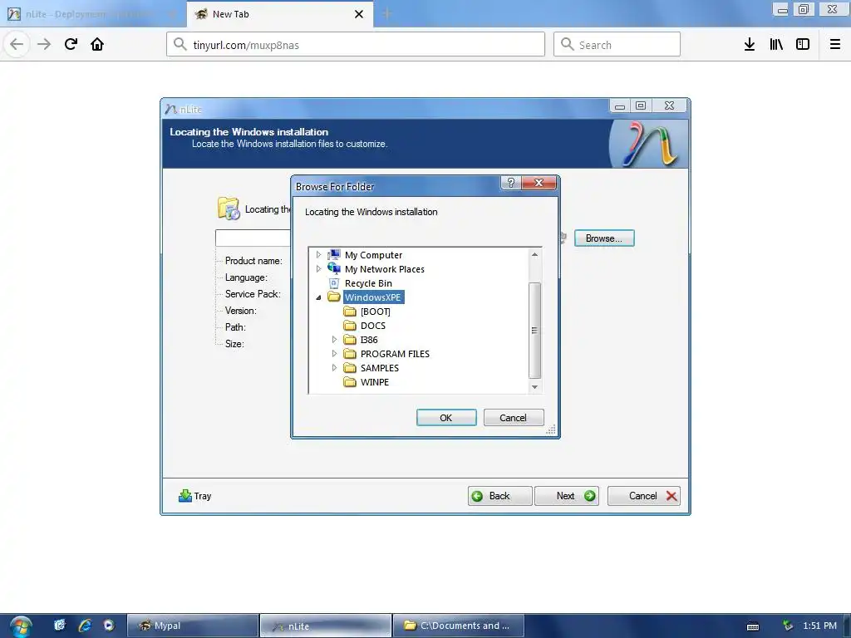Image resolution: width=851 pixels, height=638 pixels.
Task: Click the network tray icon near the clock
Action: click(x=788, y=626)
